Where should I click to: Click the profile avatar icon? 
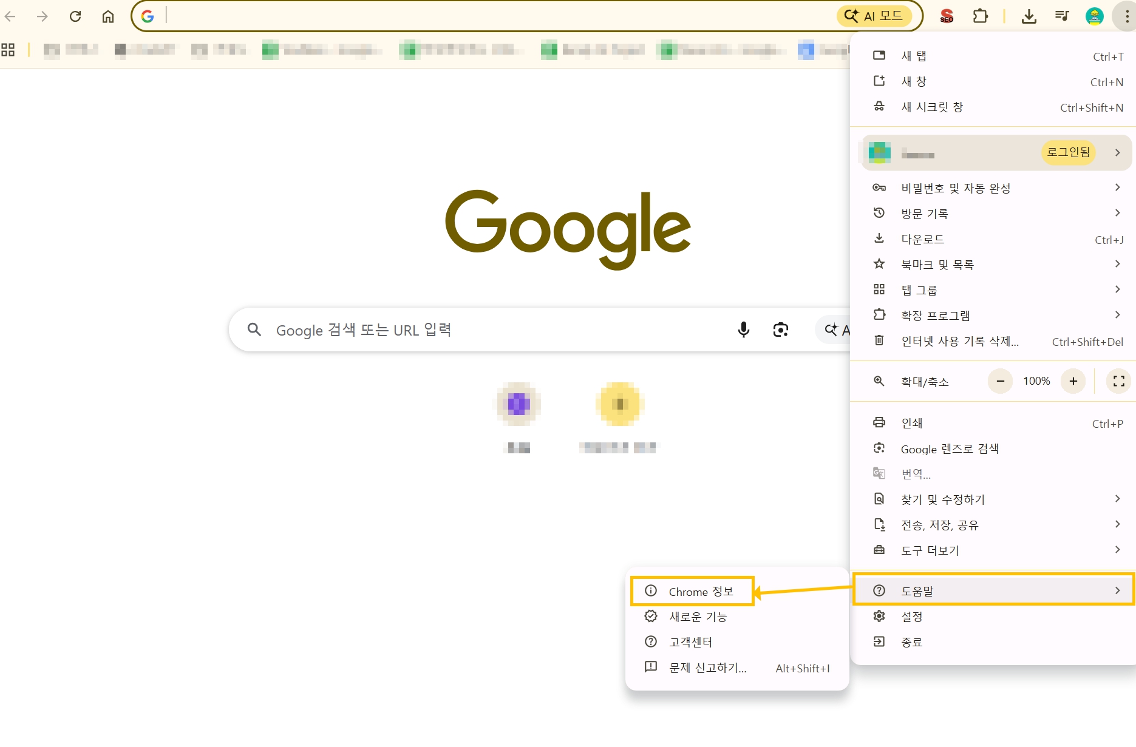(1094, 16)
